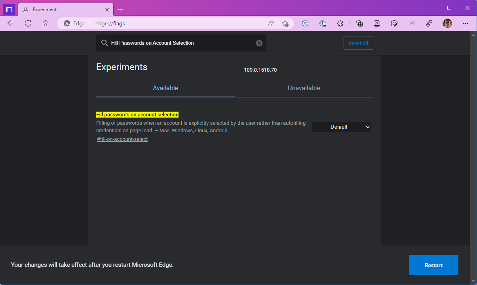477x285 pixels.
Task: Open Settings and more menu
Action: 465,23
